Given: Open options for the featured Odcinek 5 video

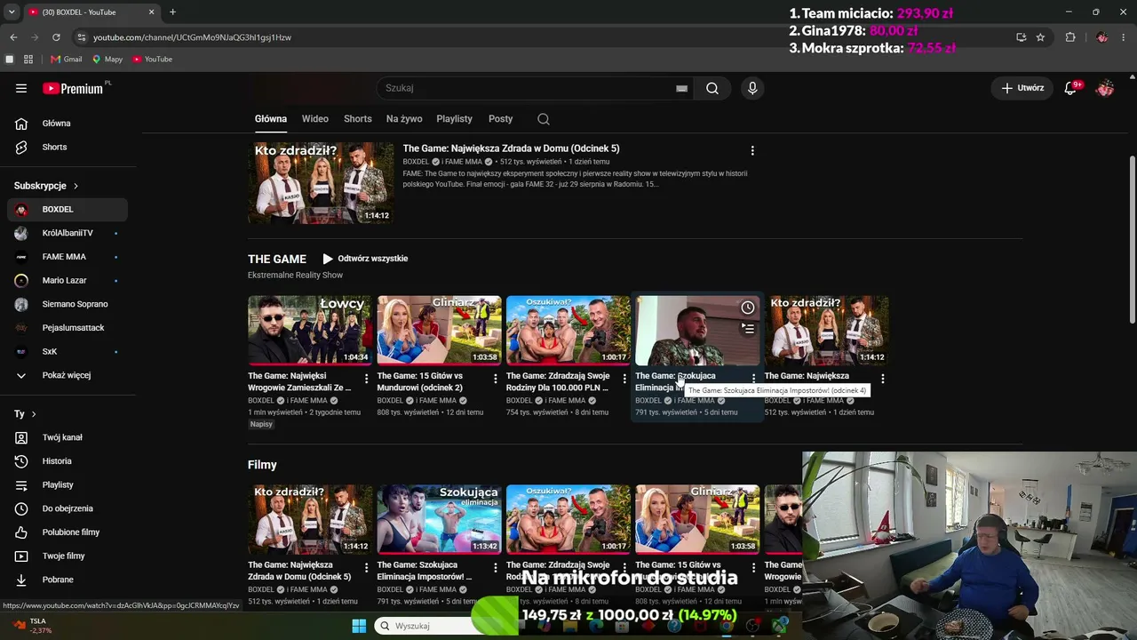Looking at the screenshot, I should [752, 151].
